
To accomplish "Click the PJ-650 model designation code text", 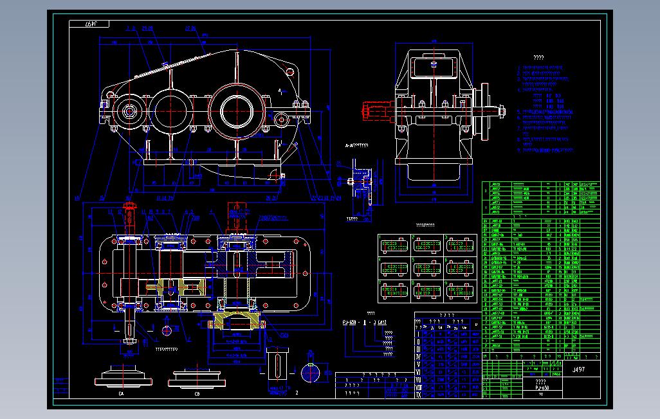I will point(365,322).
